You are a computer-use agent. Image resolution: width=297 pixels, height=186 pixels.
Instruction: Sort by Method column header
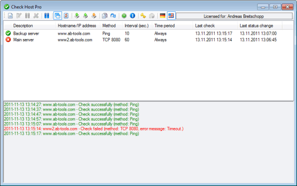(111, 26)
